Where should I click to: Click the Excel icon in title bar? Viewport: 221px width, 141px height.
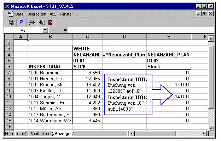point(7,6)
